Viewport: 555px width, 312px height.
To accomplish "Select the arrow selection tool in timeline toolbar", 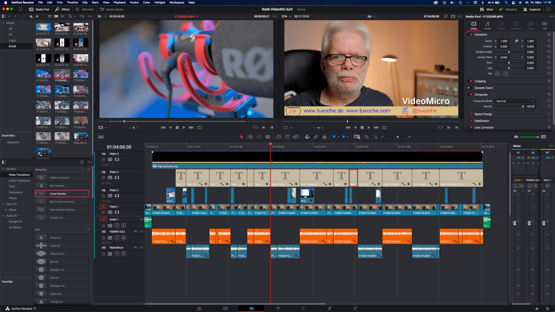I will 241,137.
